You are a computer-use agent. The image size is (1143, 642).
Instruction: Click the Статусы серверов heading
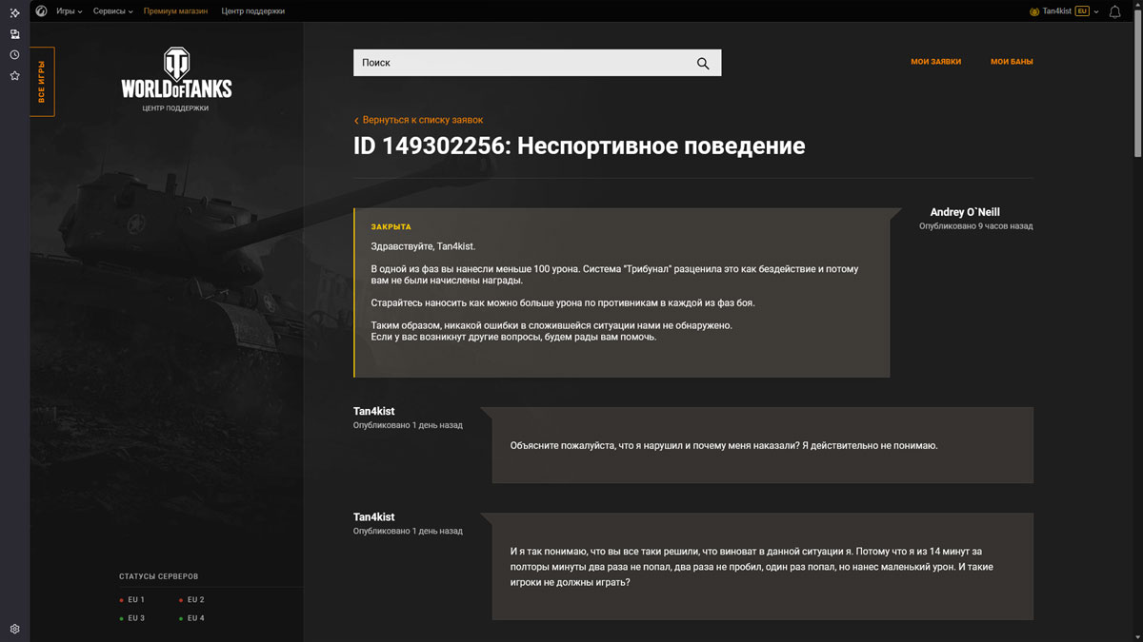click(x=159, y=576)
